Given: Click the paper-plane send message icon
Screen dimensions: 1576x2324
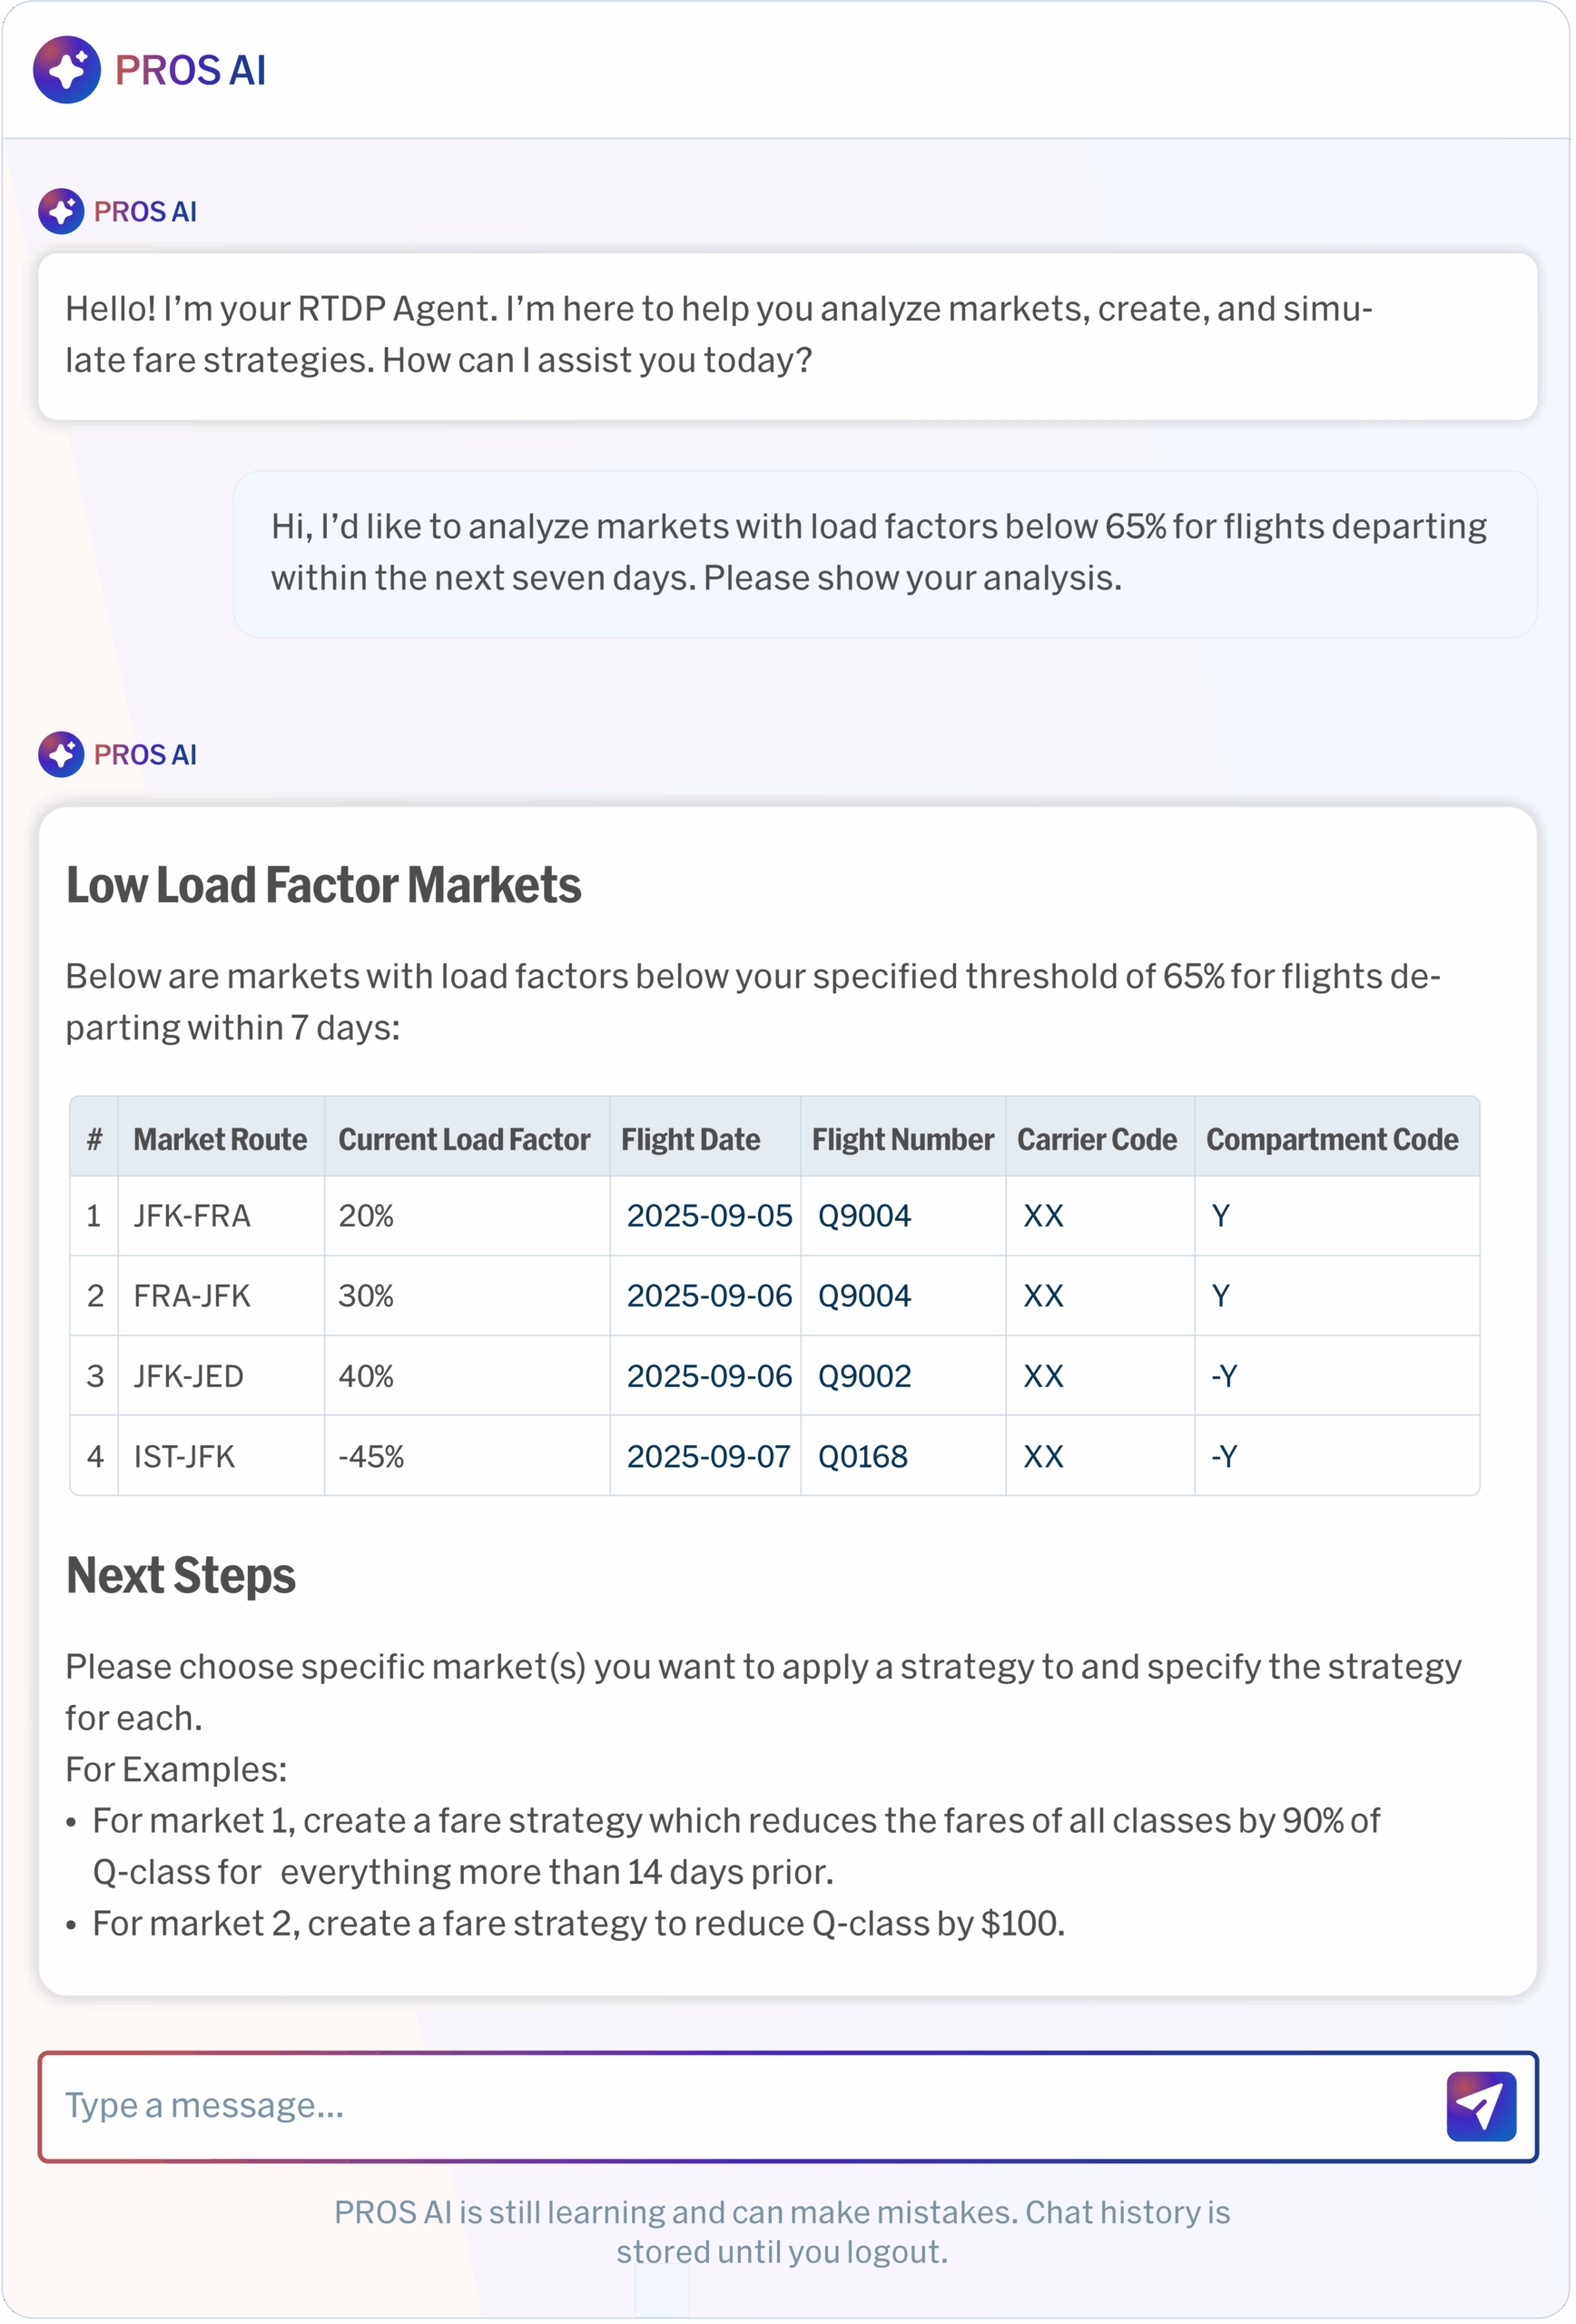Looking at the screenshot, I should (1480, 2105).
